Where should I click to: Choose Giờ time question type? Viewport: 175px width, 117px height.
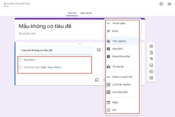[x=122, y=110]
